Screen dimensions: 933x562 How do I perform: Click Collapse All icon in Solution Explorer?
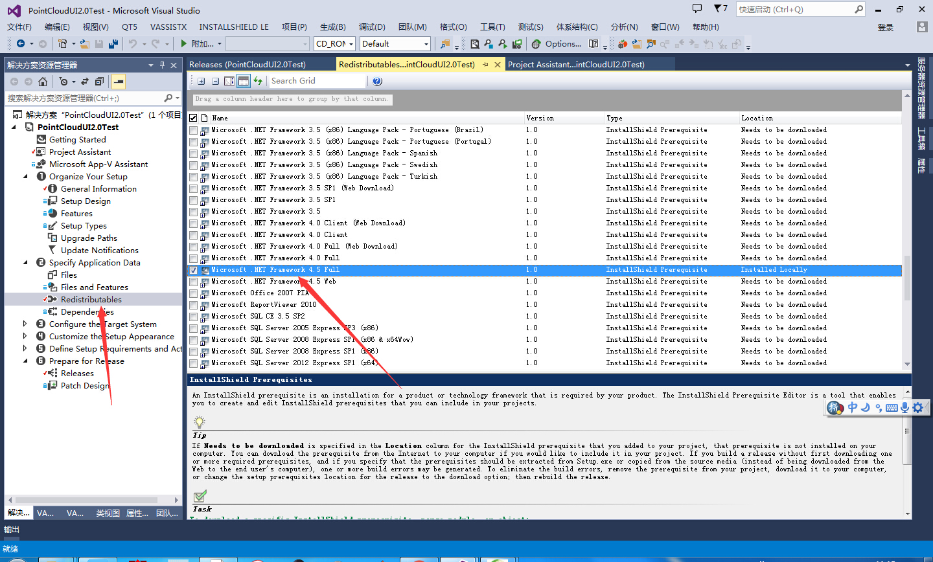point(99,82)
